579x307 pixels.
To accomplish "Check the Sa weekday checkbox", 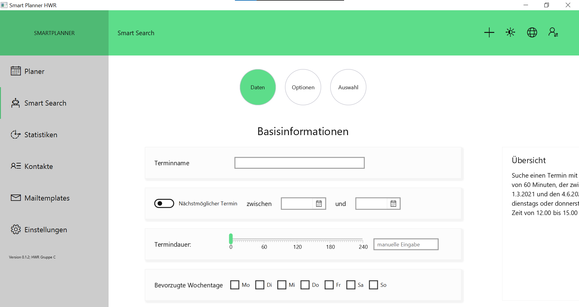I will [351, 285].
